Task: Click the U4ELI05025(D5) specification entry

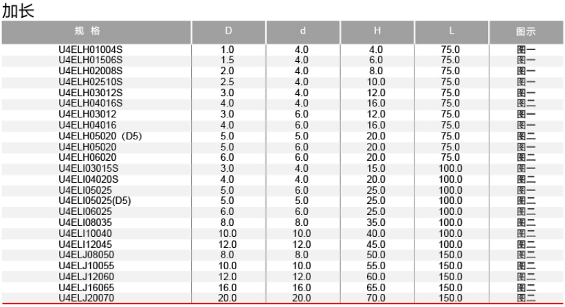Action: pyautogui.click(x=95, y=201)
